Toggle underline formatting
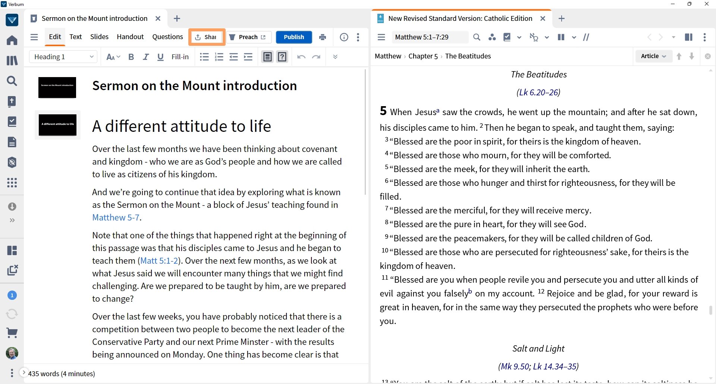 (160, 57)
